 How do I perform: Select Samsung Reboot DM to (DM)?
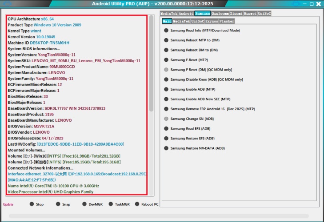pos(191,50)
